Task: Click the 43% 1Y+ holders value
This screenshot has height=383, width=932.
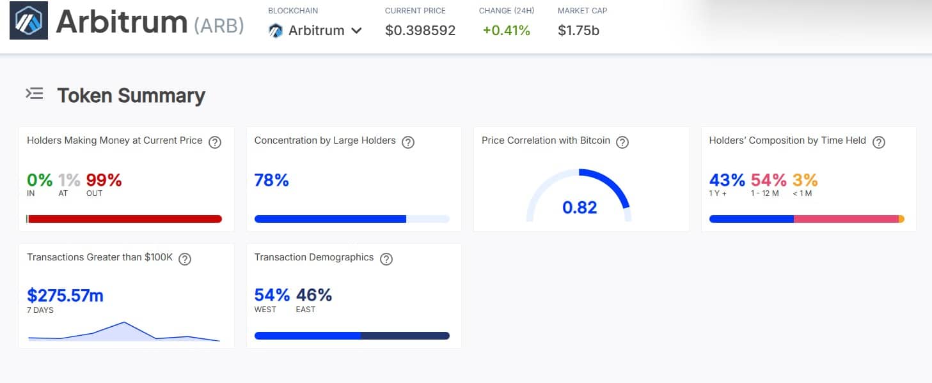Action: 727,181
